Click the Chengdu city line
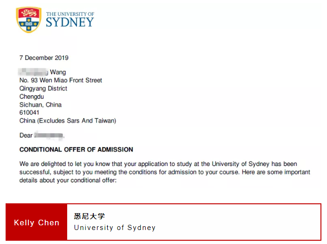Image resolution: width=327 pixels, height=244 pixels. click(32, 97)
